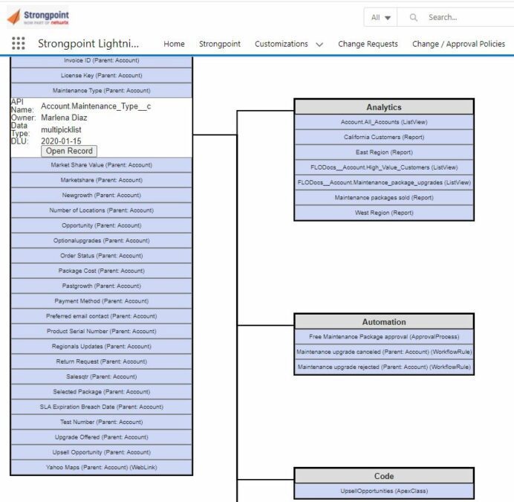The width and height of the screenshot is (514, 502).
Task: Open West Region (Report) item
Action: click(x=384, y=213)
